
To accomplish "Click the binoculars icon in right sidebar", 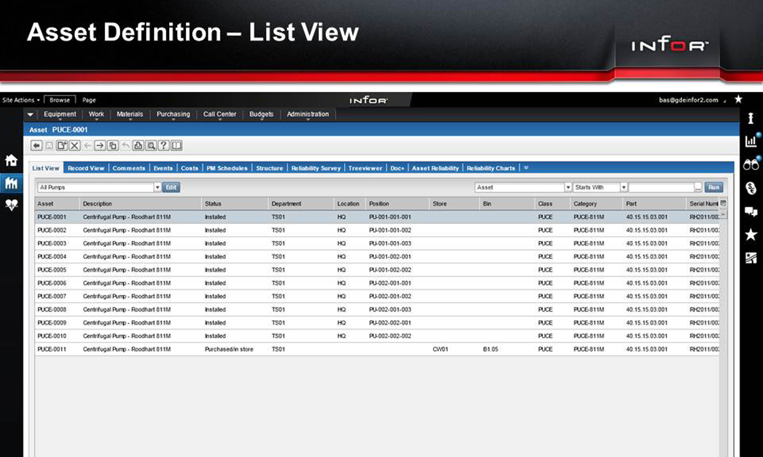I will (x=751, y=164).
